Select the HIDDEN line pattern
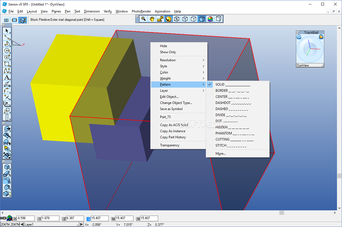This screenshot has height=227, width=342. tap(238, 127)
